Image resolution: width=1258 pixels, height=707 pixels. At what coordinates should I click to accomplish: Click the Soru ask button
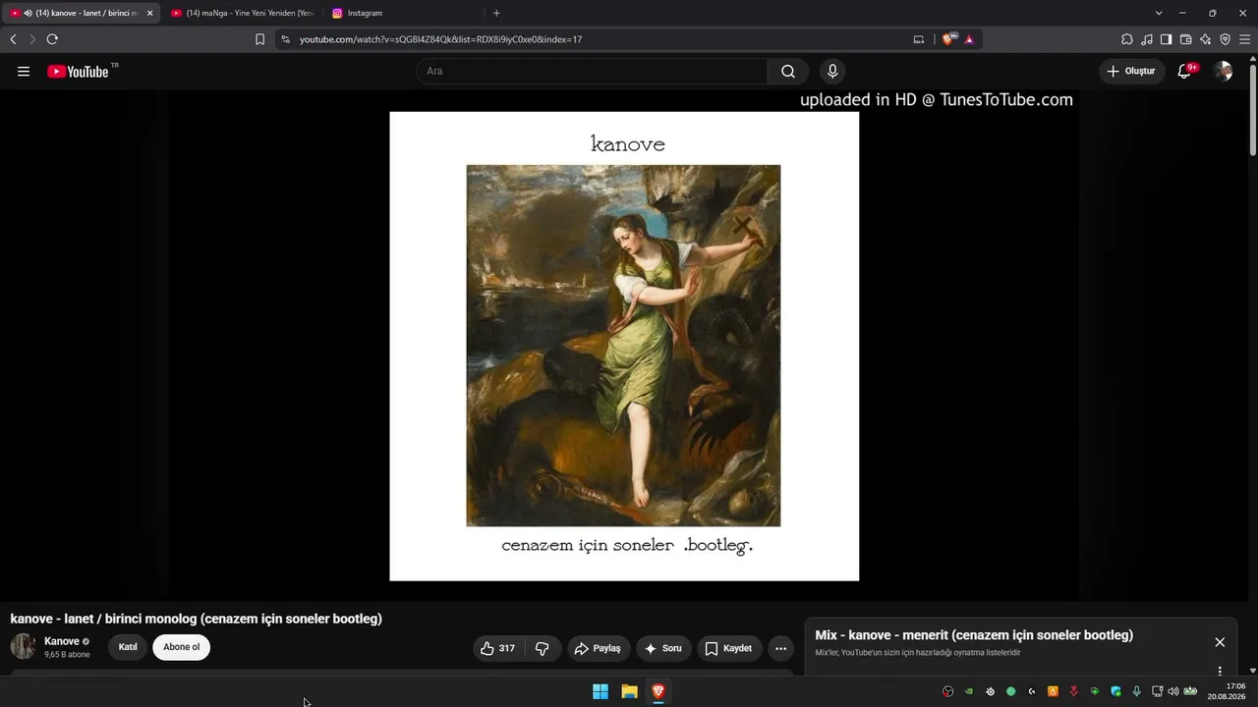tap(663, 648)
